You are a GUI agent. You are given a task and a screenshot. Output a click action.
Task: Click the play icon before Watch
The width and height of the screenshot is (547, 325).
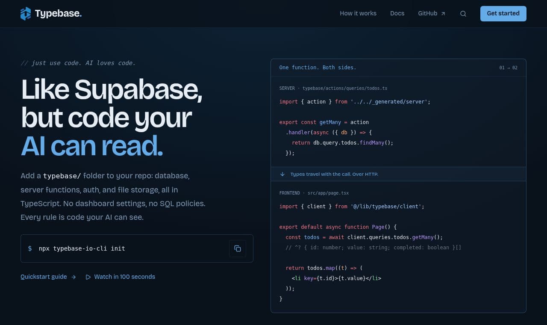coord(88,277)
